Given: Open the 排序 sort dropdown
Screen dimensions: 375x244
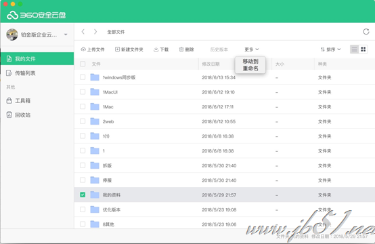Looking at the screenshot, I should tap(331, 49).
